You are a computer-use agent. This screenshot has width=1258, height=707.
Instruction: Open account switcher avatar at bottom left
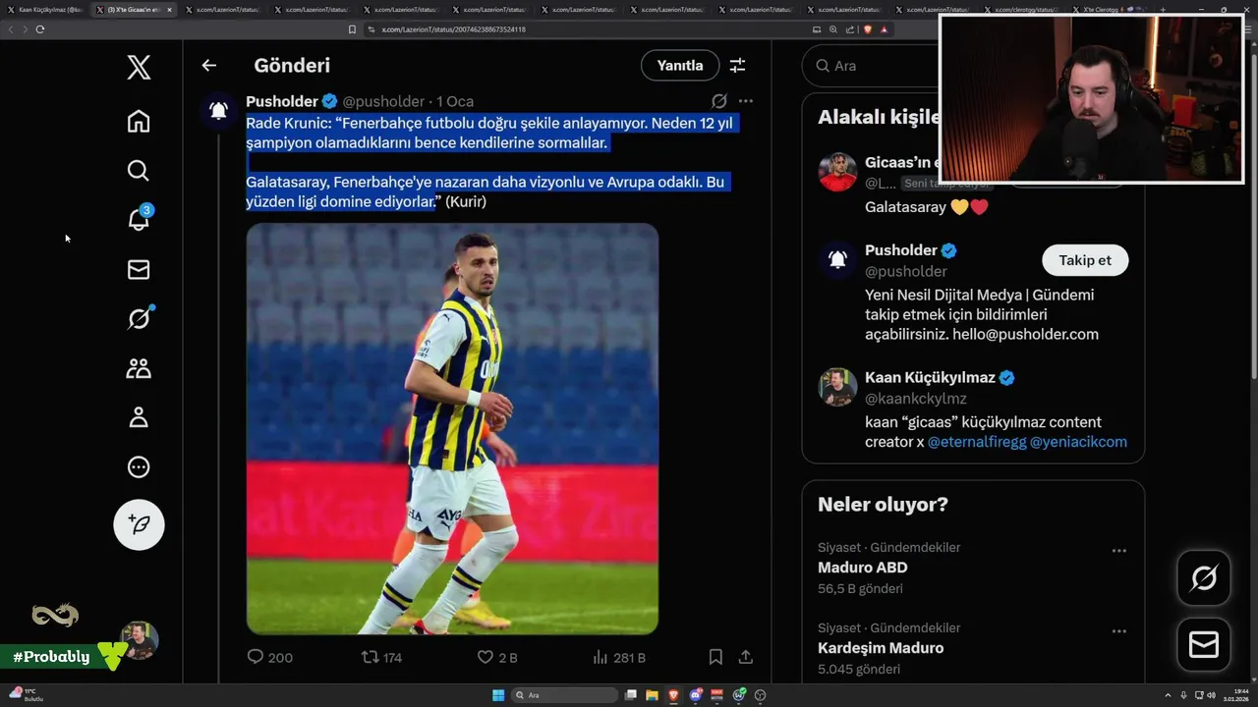tap(139, 640)
